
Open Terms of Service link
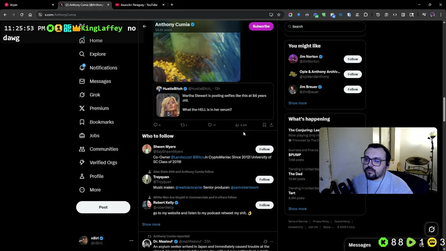tap(298, 222)
